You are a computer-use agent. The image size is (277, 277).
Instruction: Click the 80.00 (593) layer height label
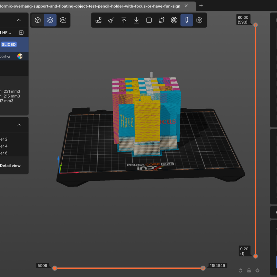coord(243,20)
